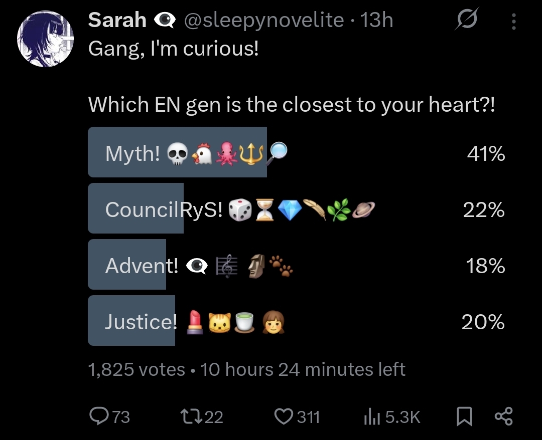Screen dimensions: 542x440
Task: Click the display name Sarah
Action: click(117, 20)
